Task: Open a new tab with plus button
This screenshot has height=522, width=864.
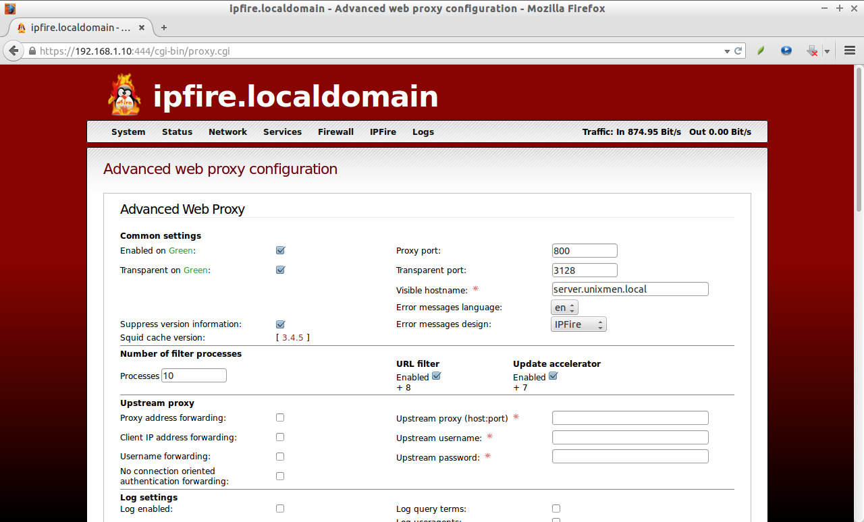Action: (x=163, y=28)
